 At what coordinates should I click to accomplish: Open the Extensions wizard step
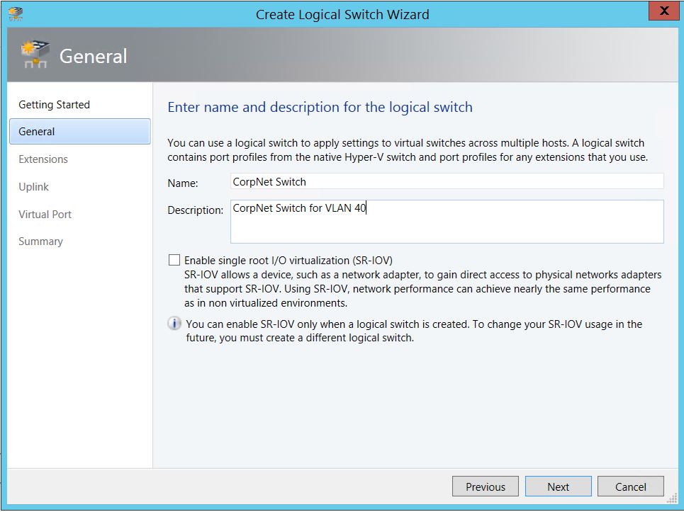tap(43, 159)
